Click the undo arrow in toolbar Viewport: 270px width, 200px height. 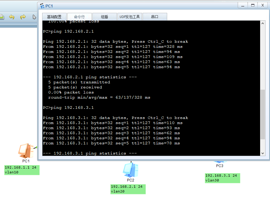12,17
